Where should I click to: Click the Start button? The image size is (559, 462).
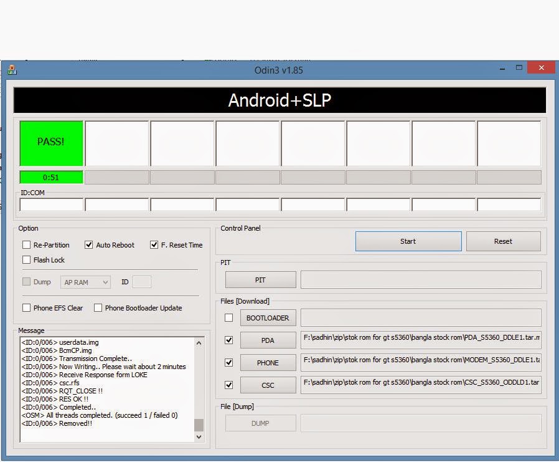[x=408, y=241]
